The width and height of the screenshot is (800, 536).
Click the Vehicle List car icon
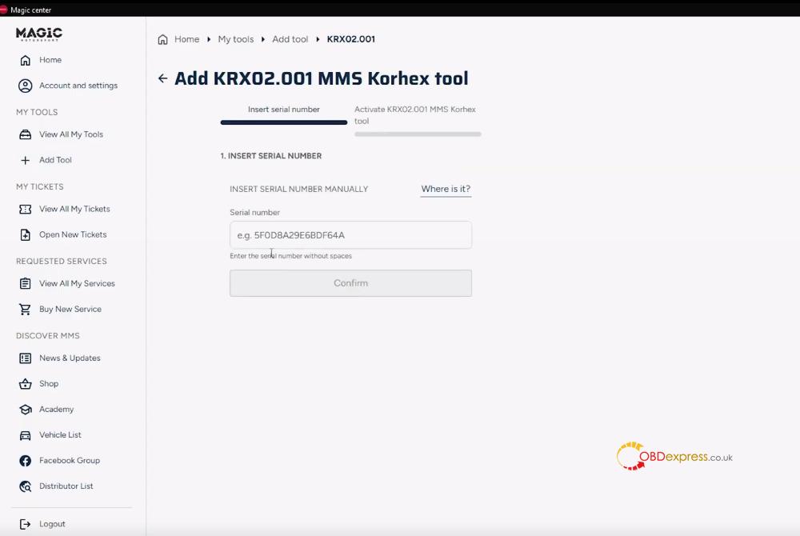point(25,435)
